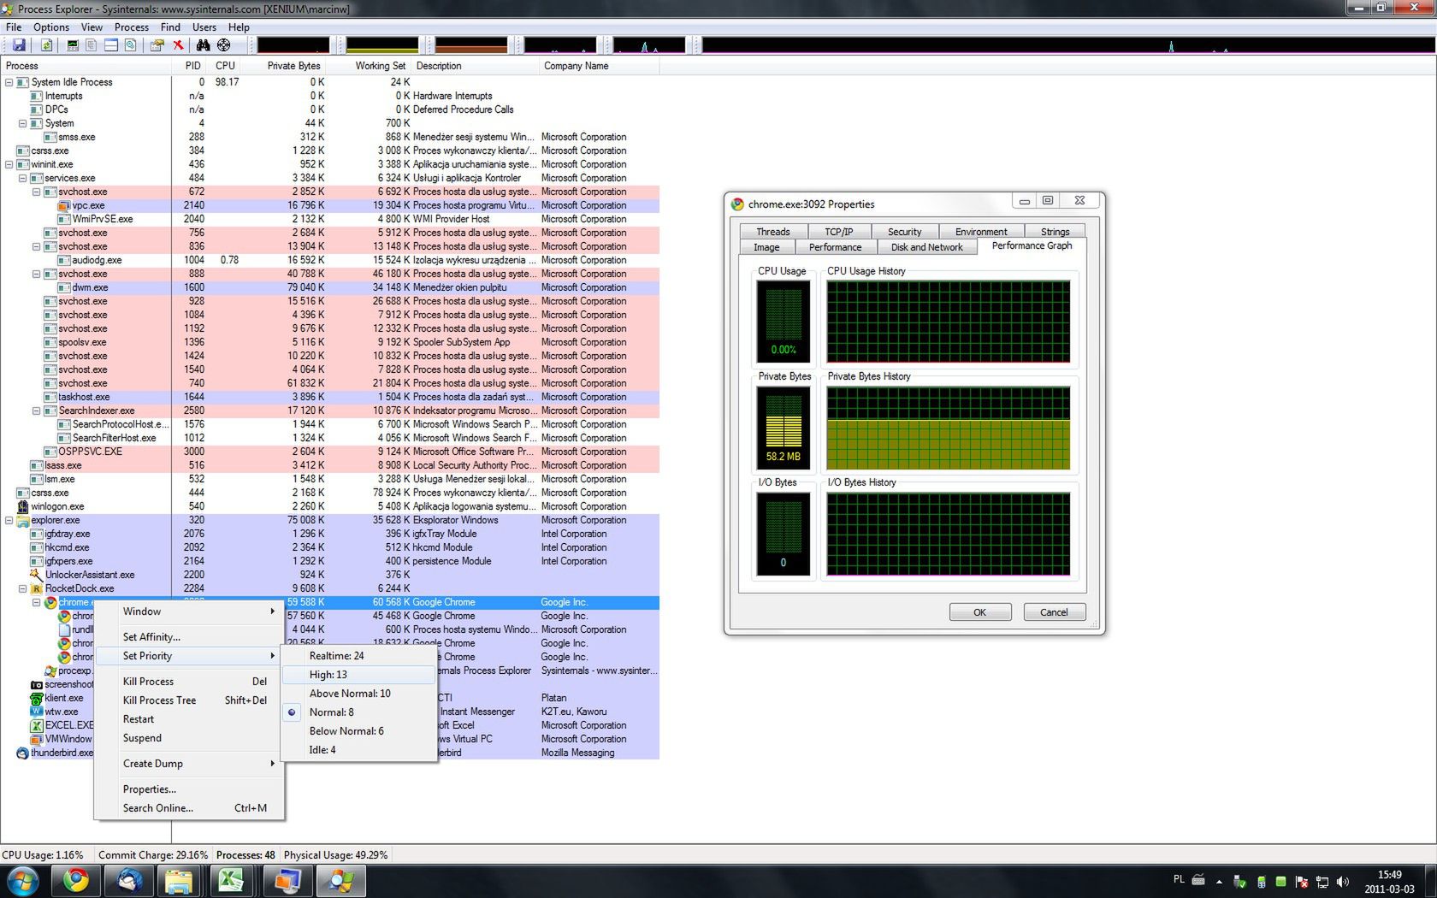Click Cancel in chrome.exe Properties dialog
1437x898 pixels.
coord(1054,612)
